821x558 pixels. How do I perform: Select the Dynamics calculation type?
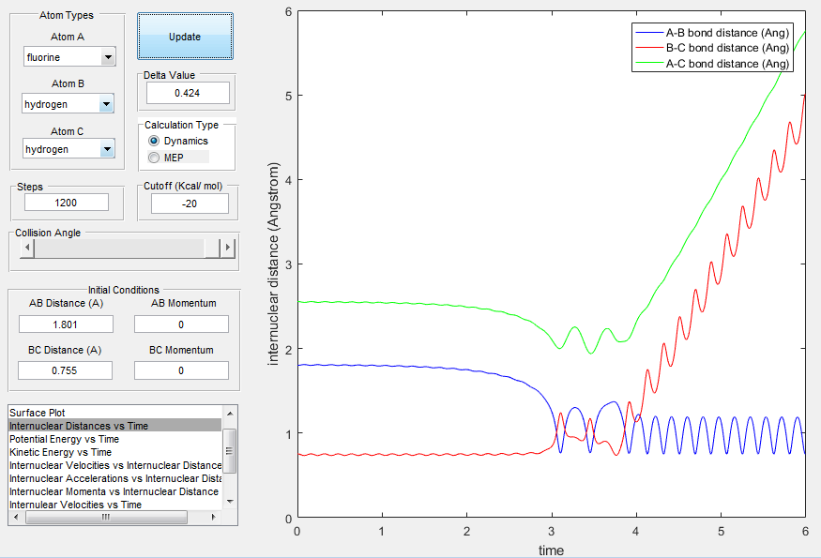pos(178,141)
